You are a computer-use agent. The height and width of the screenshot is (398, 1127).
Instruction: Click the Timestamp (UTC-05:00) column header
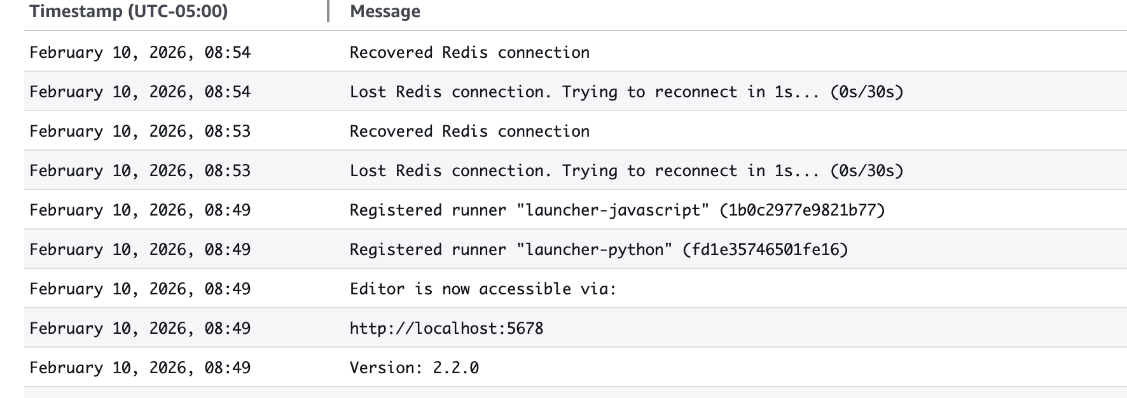coord(128,11)
